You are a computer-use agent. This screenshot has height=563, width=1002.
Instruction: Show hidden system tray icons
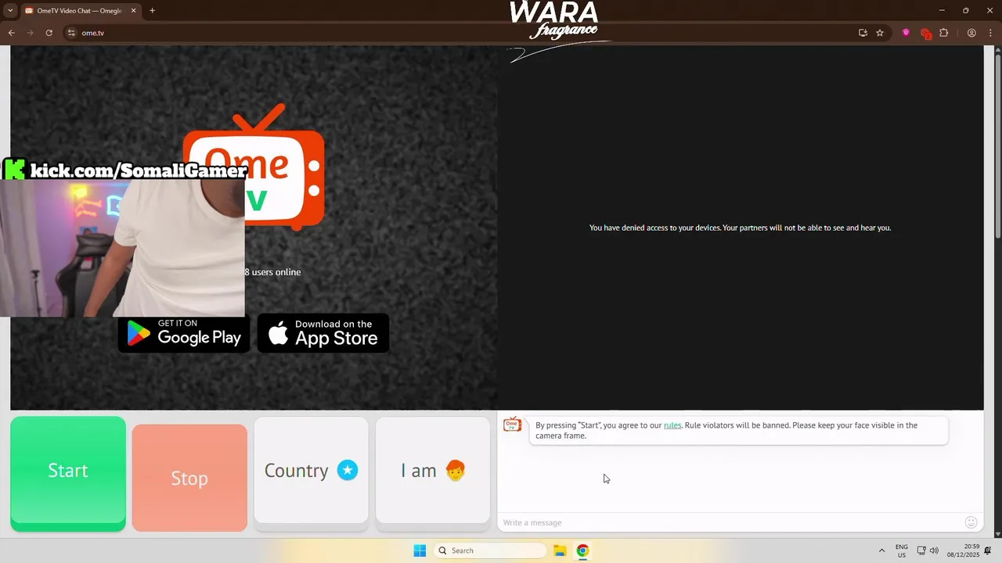point(881,550)
